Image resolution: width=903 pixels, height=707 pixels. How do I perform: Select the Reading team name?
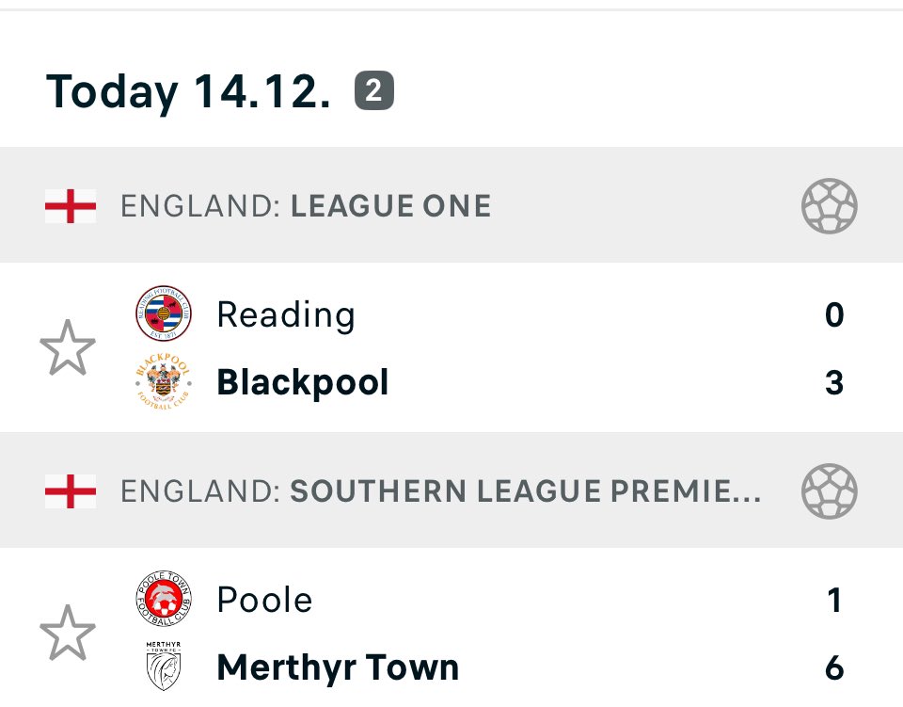tap(286, 314)
